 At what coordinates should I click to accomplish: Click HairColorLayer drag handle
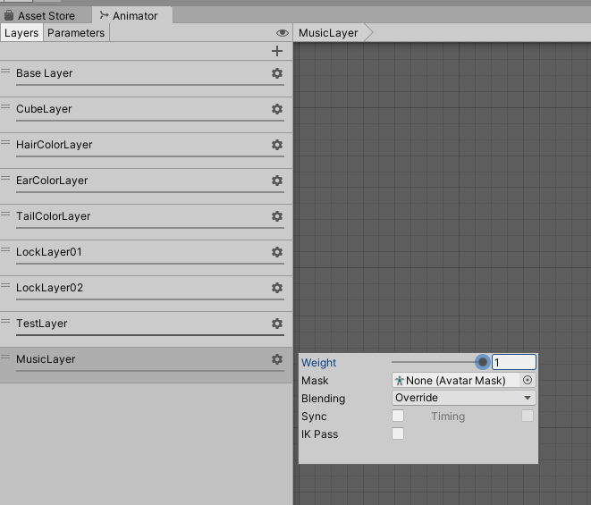(x=5, y=142)
